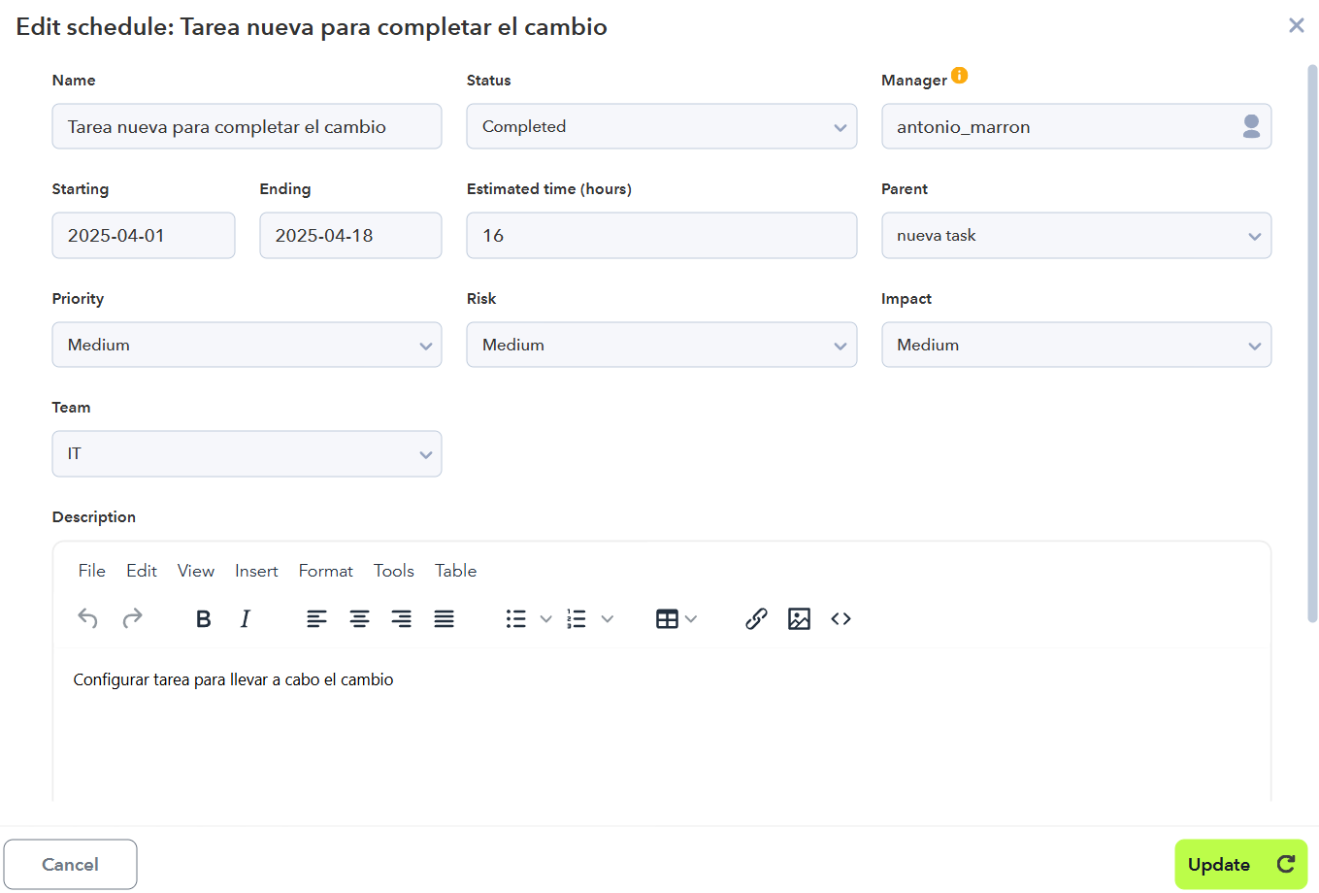Click the Update button
The height and width of the screenshot is (893, 1319).
pos(1239,865)
